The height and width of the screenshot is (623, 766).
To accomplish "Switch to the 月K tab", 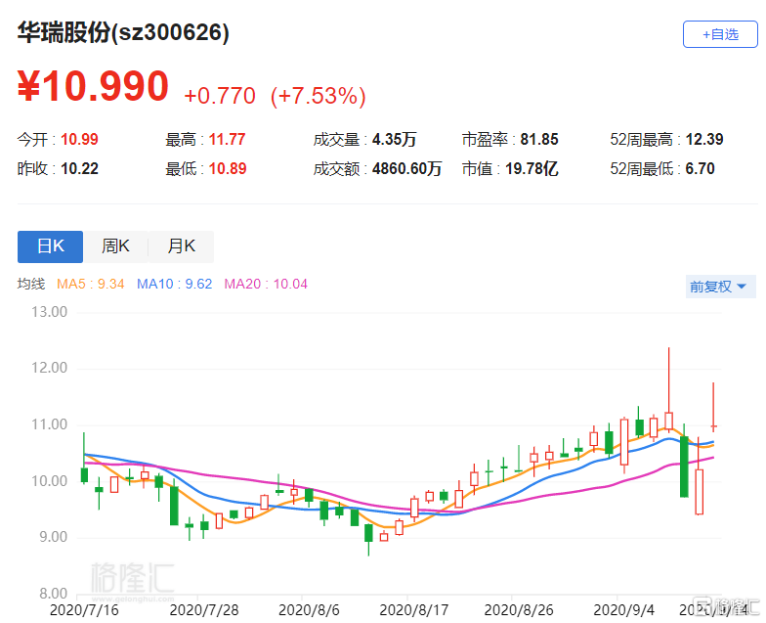I will point(182,246).
